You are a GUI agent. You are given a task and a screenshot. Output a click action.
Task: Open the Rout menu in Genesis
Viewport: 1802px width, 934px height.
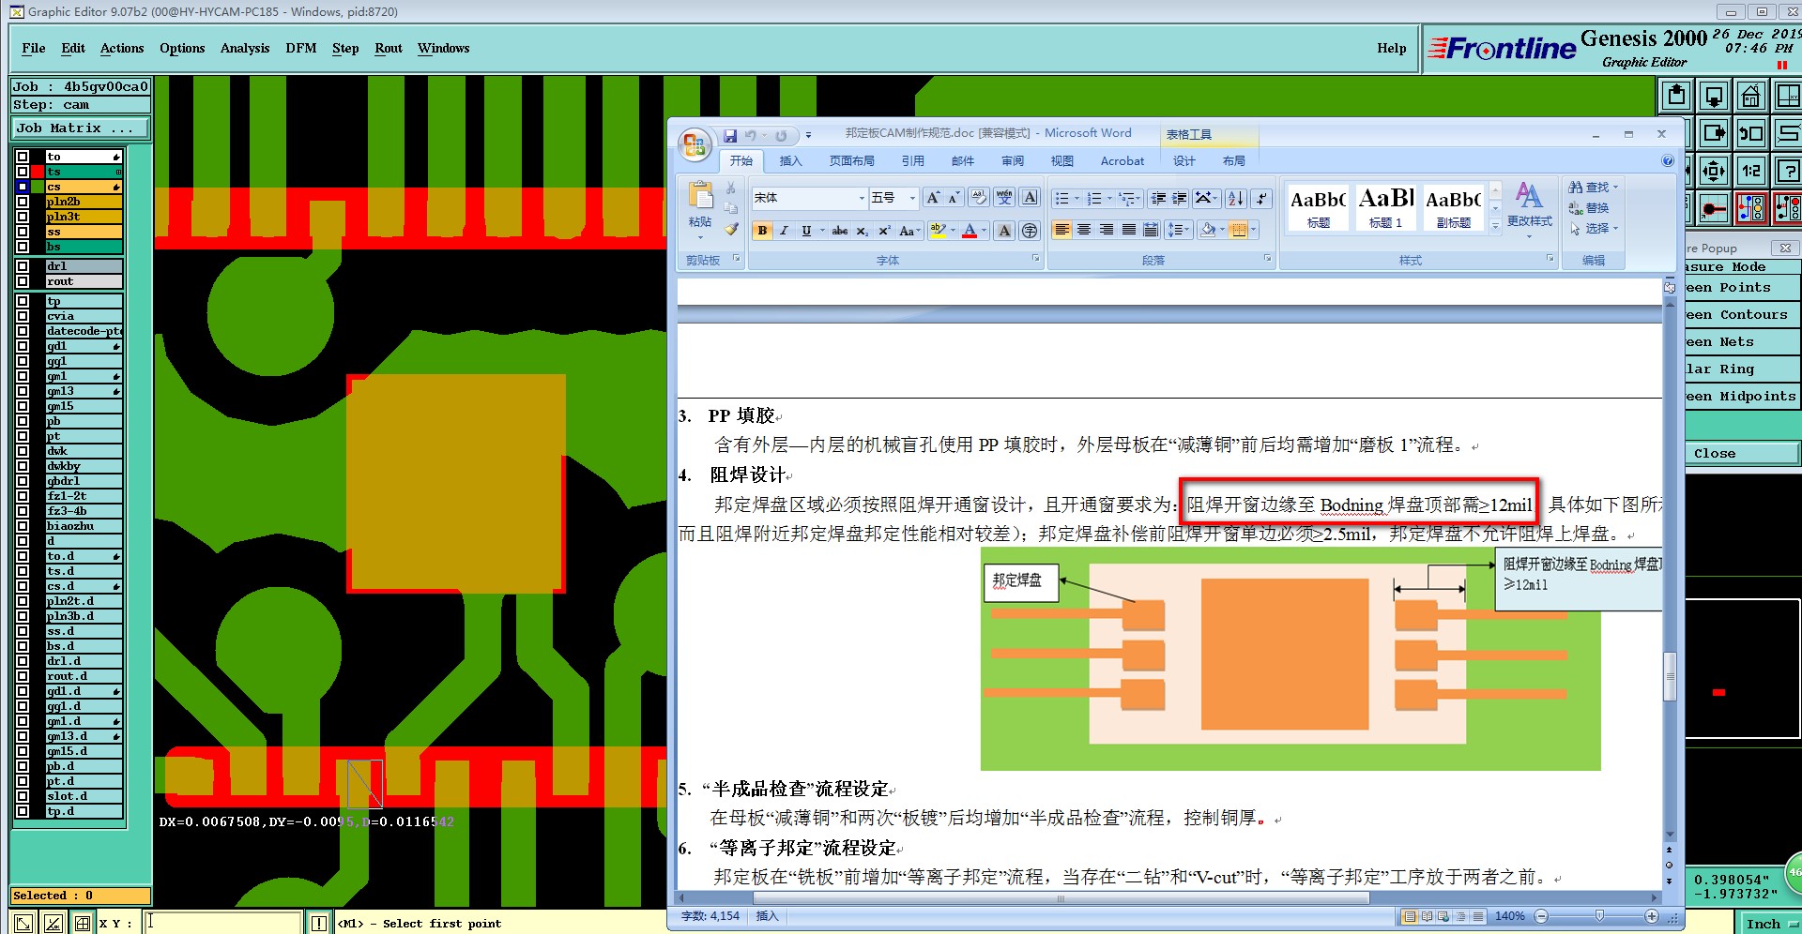tap(389, 48)
